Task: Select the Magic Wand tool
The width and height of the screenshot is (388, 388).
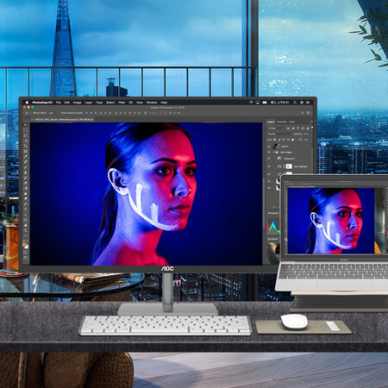Action: [26, 141]
